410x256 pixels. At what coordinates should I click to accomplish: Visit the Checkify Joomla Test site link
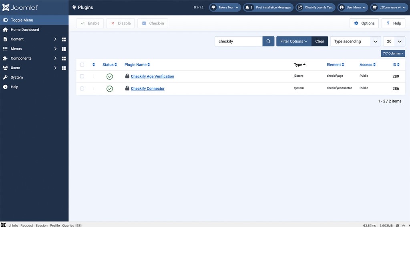(x=316, y=7)
